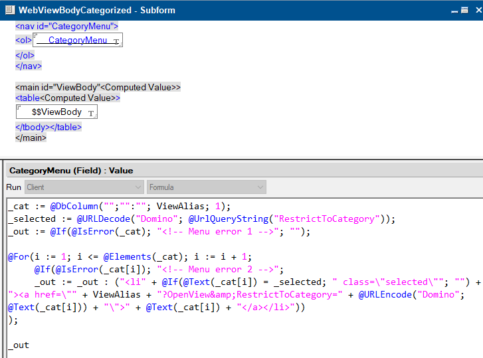Click the "RestrictToCategory" string literal
Viewport: 483px width, 358px height.
pos(327,219)
